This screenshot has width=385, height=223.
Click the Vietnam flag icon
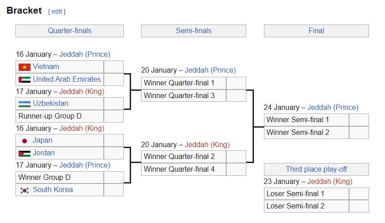pyautogui.click(x=24, y=67)
